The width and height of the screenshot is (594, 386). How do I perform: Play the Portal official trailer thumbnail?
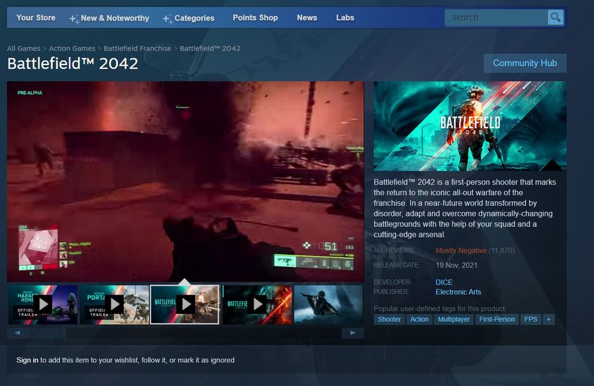tap(114, 305)
